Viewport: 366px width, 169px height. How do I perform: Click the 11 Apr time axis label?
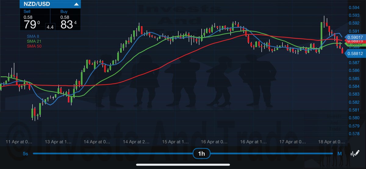[19, 142]
